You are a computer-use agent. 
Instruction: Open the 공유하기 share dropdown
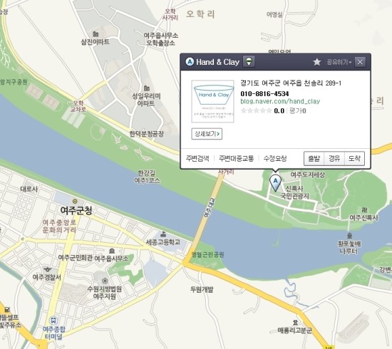point(339,62)
